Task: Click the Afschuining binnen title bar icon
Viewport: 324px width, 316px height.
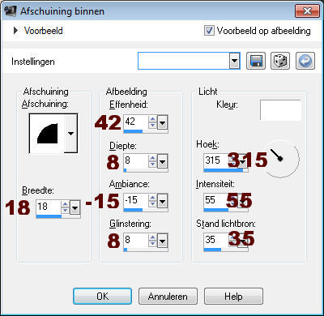Action: [11, 11]
